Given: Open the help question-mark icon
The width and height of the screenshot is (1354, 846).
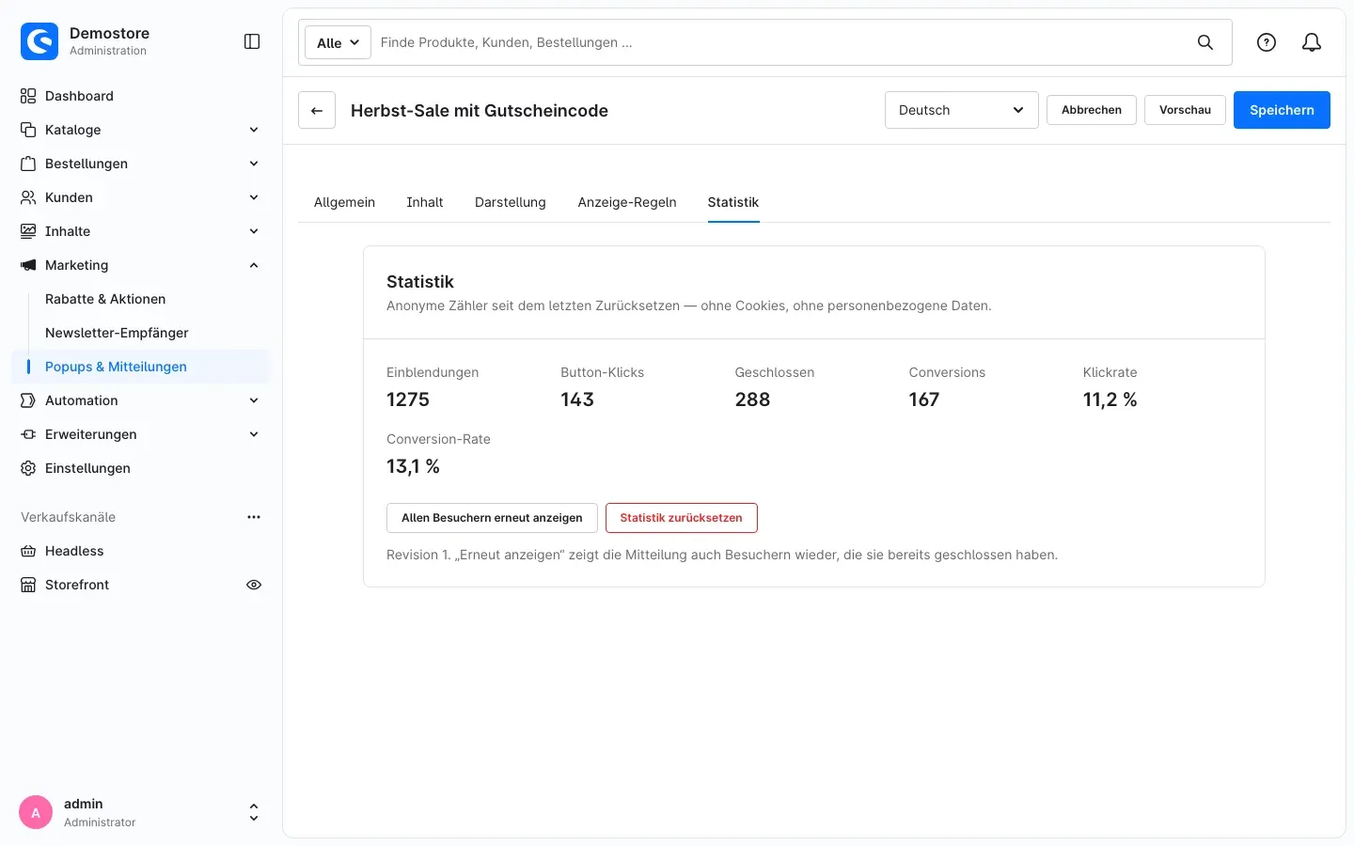Looking at the screenshot, I should pyautogui.click(x=1267, y=42).
